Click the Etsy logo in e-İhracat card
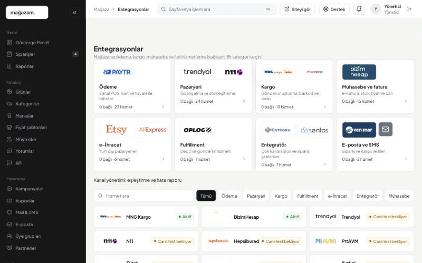Viewport: 422px width, 263px height. [116, 130]
